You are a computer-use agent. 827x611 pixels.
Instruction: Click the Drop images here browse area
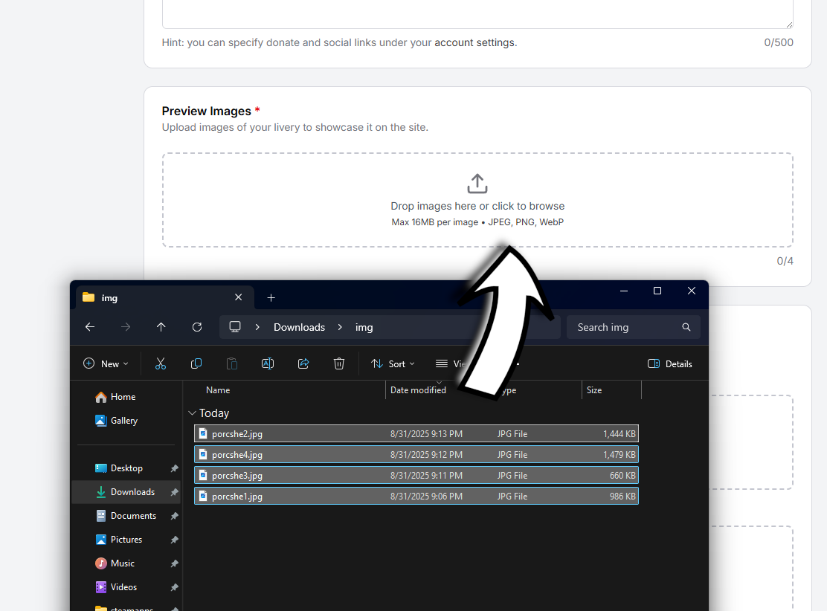click(477, 200)
